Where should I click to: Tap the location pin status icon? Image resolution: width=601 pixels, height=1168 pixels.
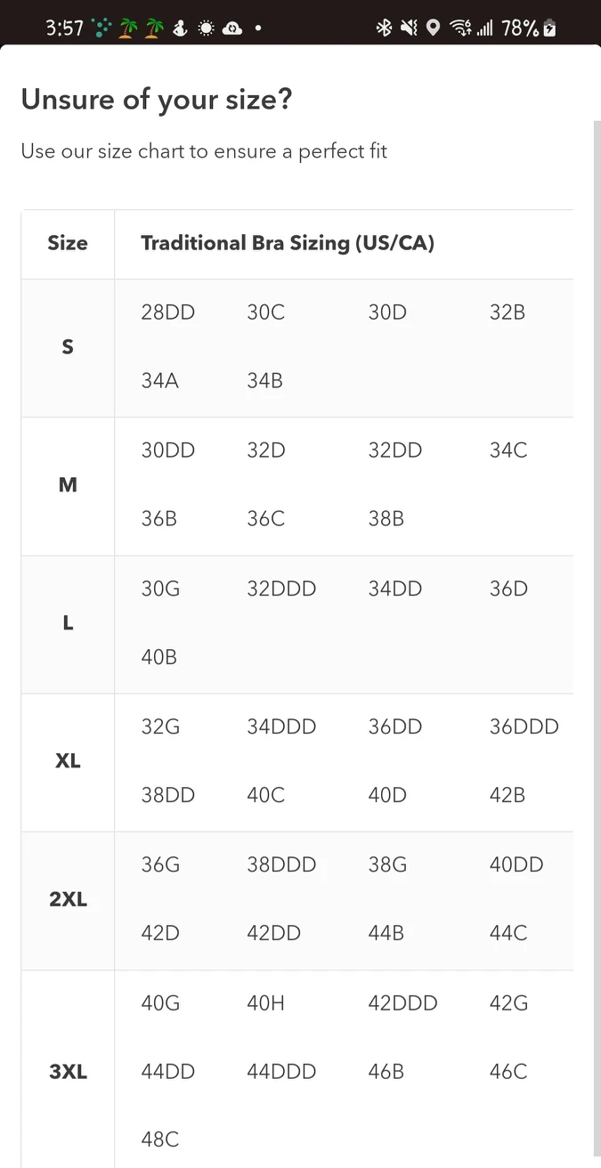(x=433, y=28)
